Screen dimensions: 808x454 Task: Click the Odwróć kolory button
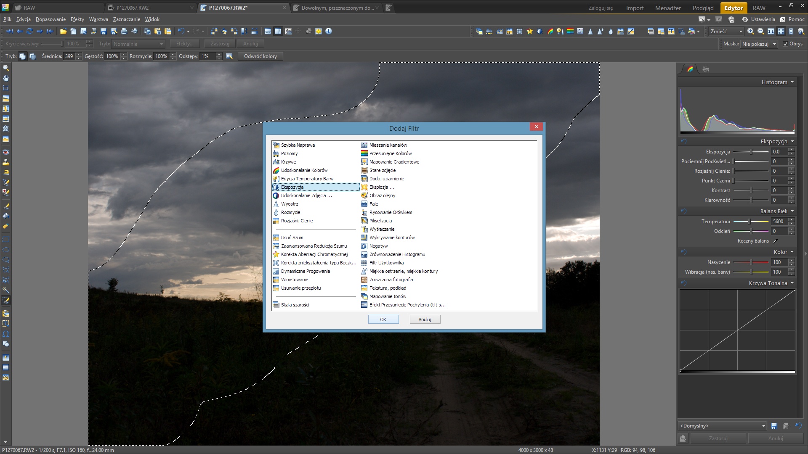(x=260, y=56)
